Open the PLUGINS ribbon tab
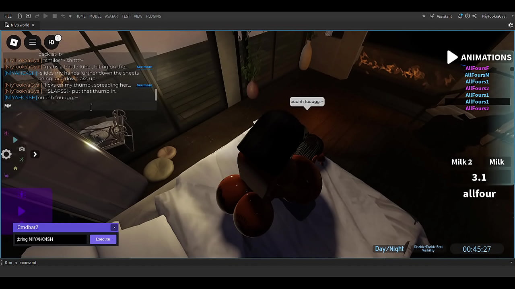Image resolution: width=515 pixels, height=289 pixels. 153,16
